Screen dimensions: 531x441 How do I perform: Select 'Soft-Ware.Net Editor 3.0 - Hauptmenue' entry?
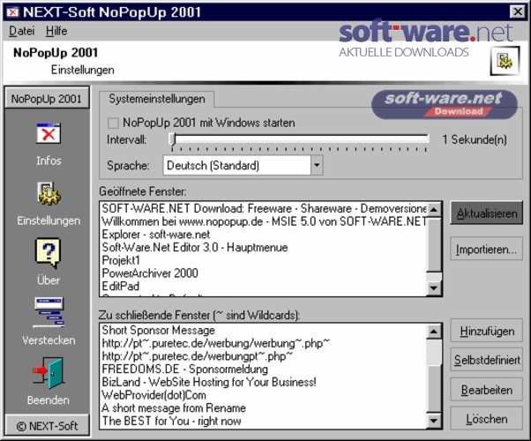(264, 247)
